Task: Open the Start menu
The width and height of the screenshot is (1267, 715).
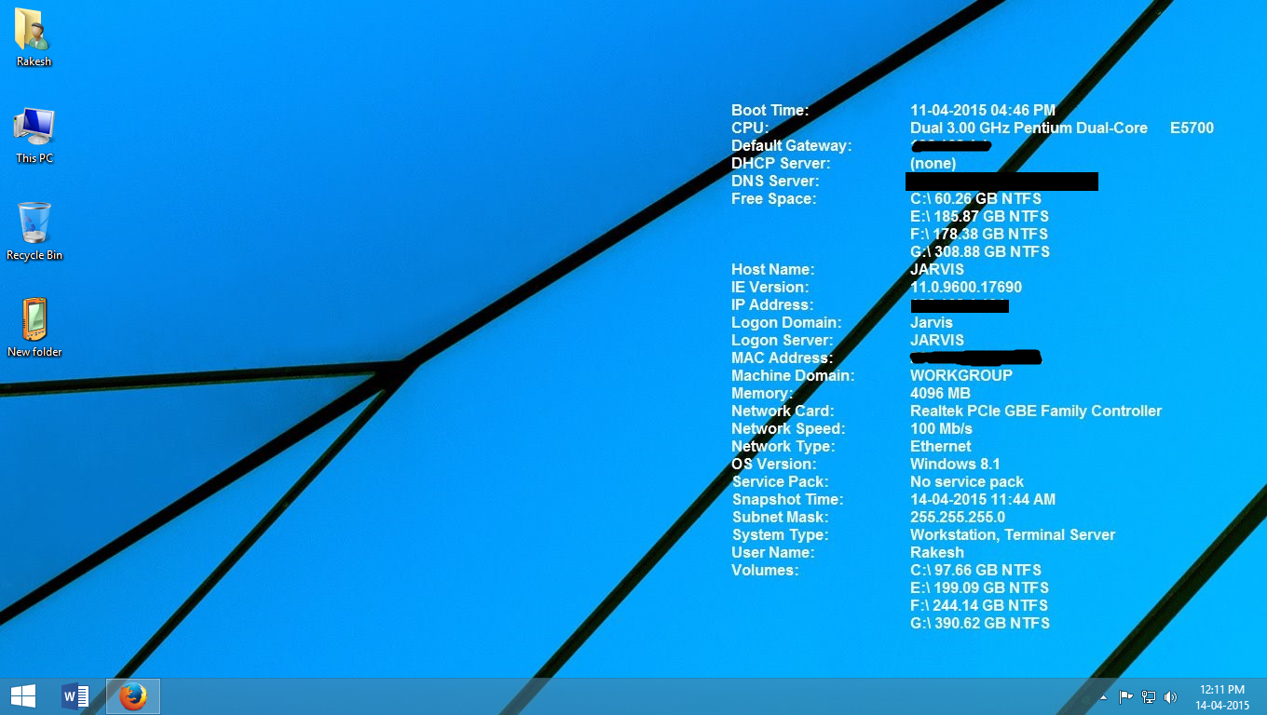Action: (x=21, y=695)
